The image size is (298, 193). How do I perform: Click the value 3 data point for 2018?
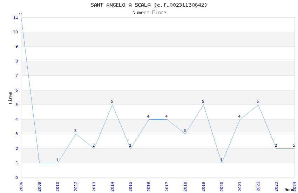(185, 134)
